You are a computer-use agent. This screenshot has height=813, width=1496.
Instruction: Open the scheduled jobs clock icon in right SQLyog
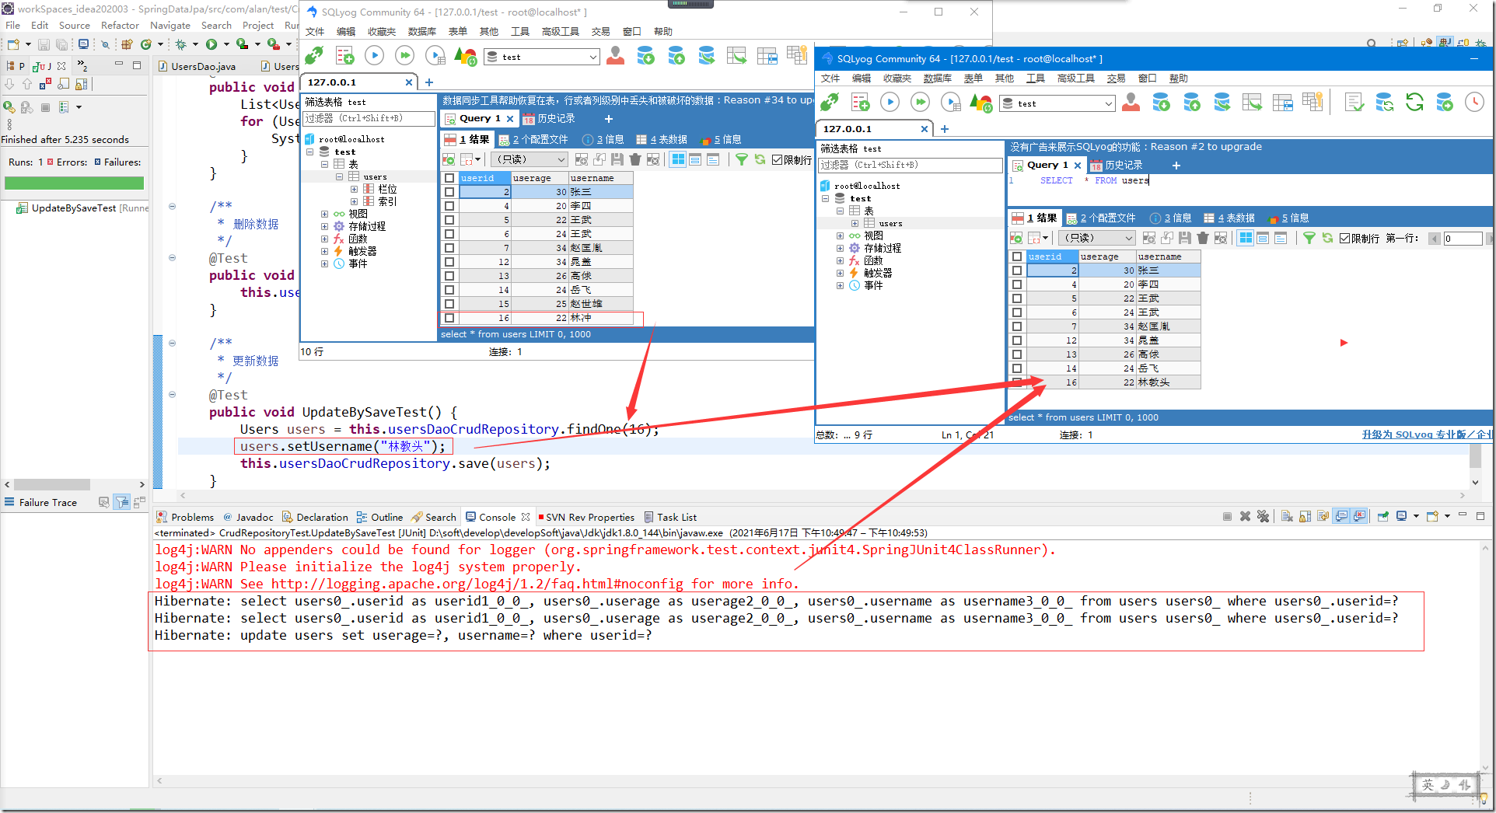1474,103
